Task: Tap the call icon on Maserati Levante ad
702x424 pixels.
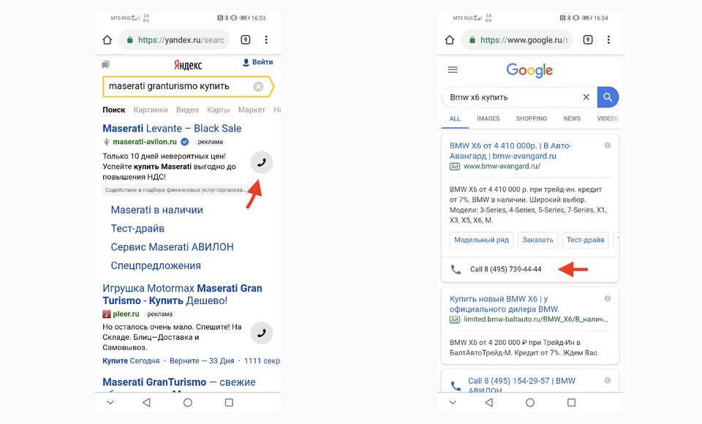Action: click(x=262, y=162)
